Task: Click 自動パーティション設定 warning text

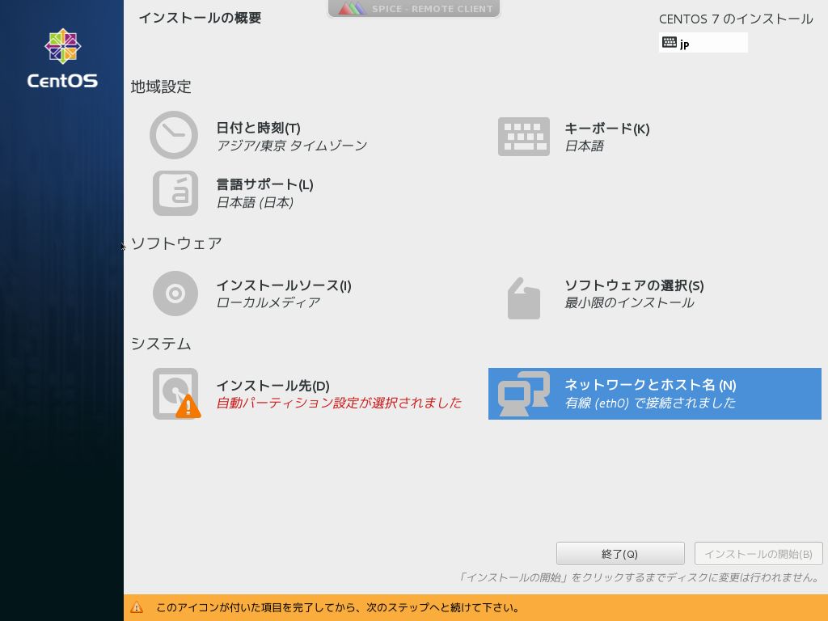Action: pos(340,403)
